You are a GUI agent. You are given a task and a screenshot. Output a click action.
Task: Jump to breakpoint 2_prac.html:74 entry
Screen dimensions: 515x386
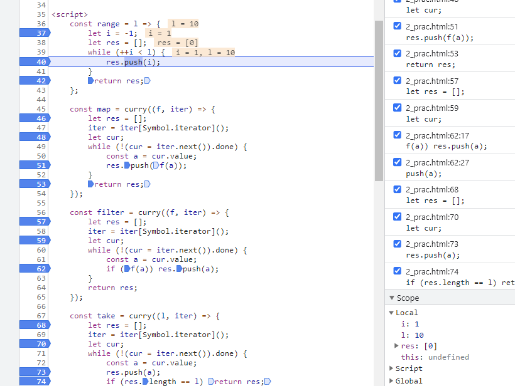tap(450, 276)
